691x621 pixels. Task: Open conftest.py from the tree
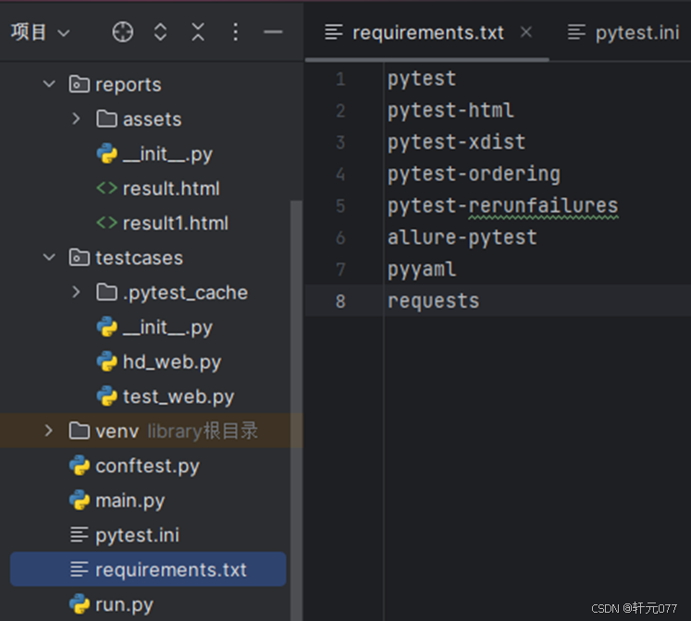click(x=147, y=466)
